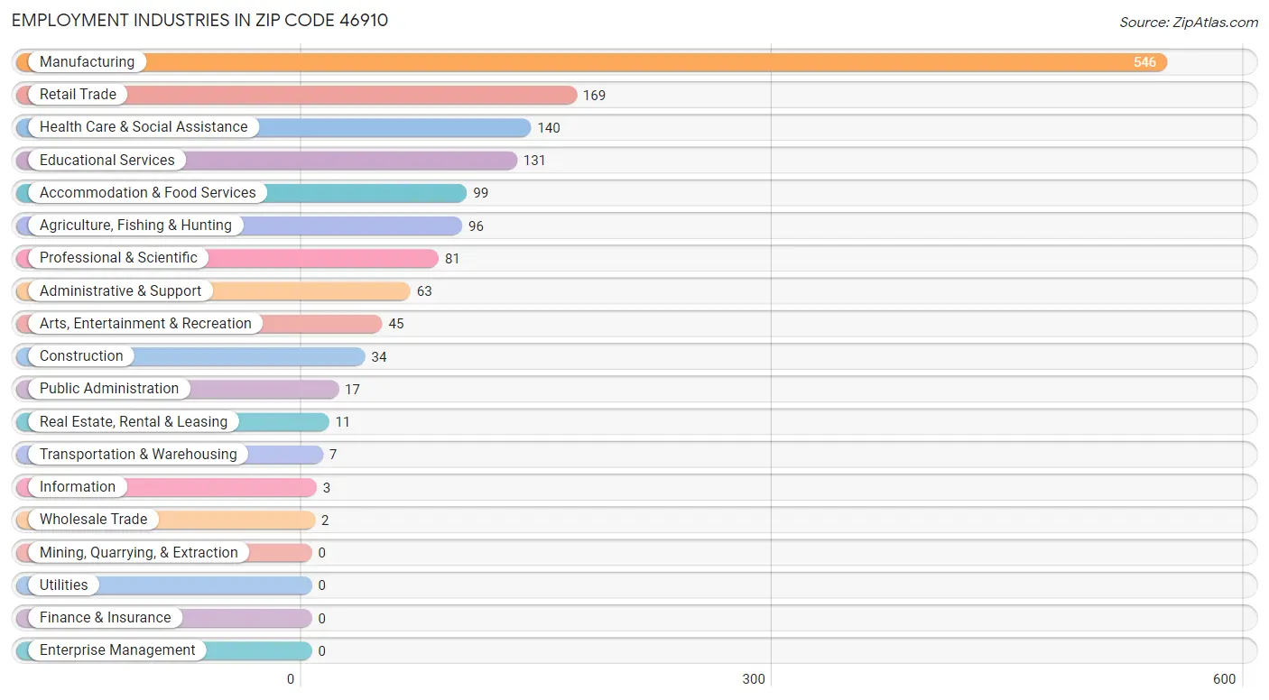The height and width of the screenshot is (700, 1269).
Task: Click the Retail Trade label
Action: click(x=78, y=95)
